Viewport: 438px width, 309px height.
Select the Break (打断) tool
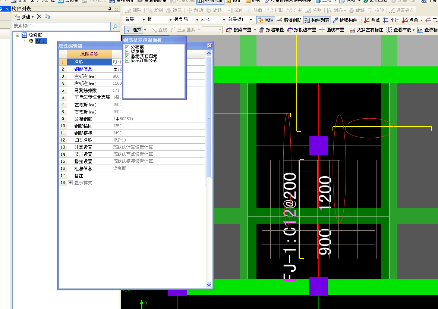275,10
